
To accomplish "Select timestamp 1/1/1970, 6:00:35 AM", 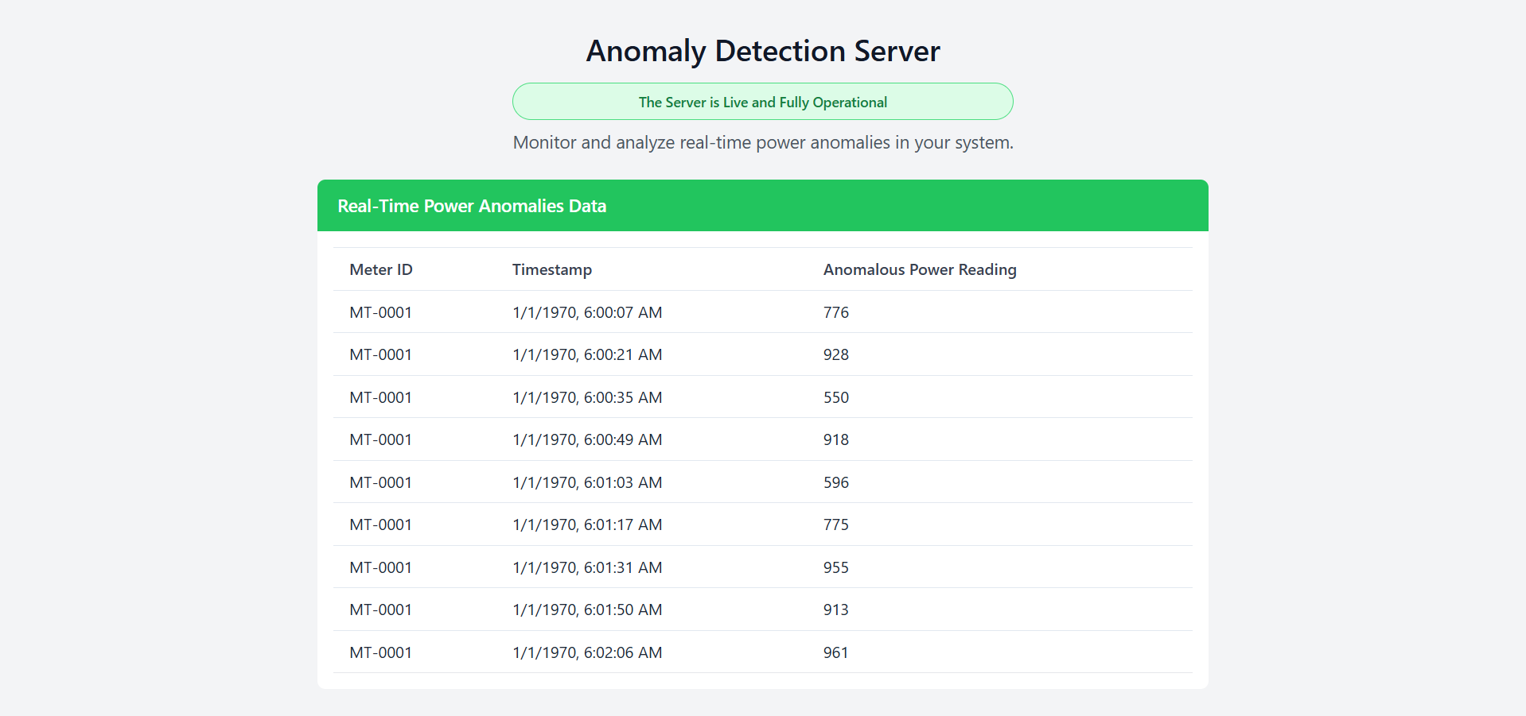I will (587, 397).
